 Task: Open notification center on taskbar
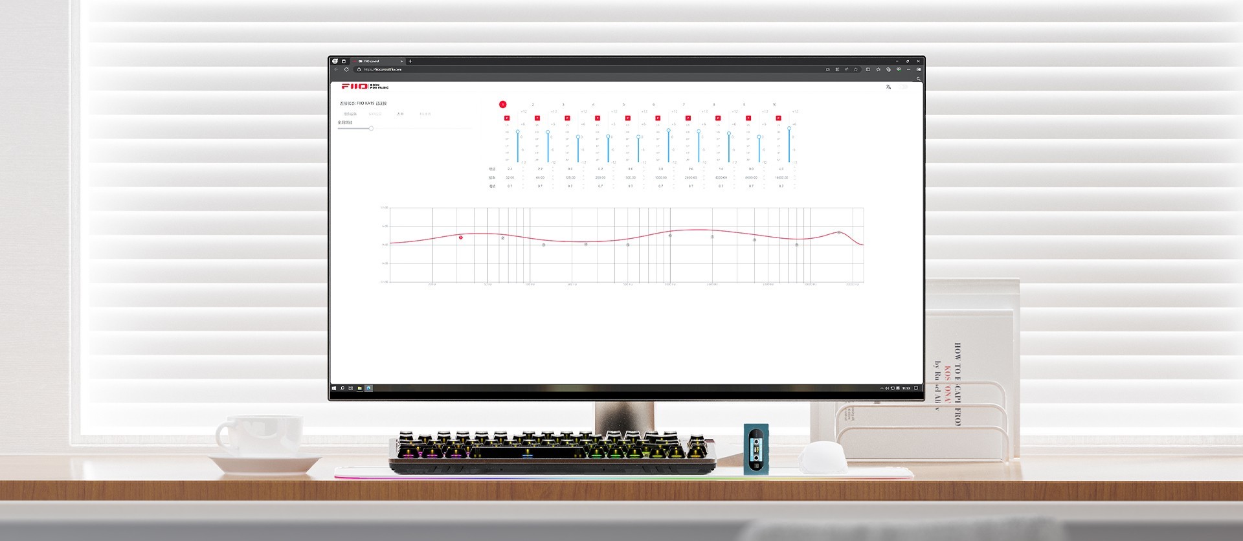click(916, 388)
